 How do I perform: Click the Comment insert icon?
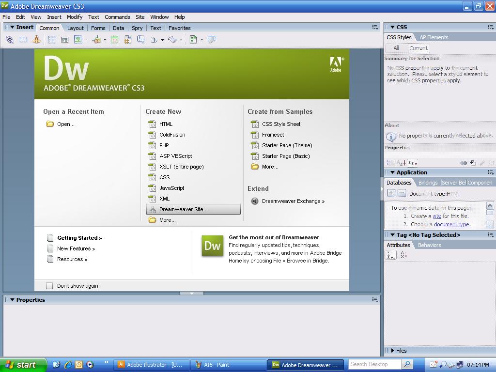(x=141, y=40)
